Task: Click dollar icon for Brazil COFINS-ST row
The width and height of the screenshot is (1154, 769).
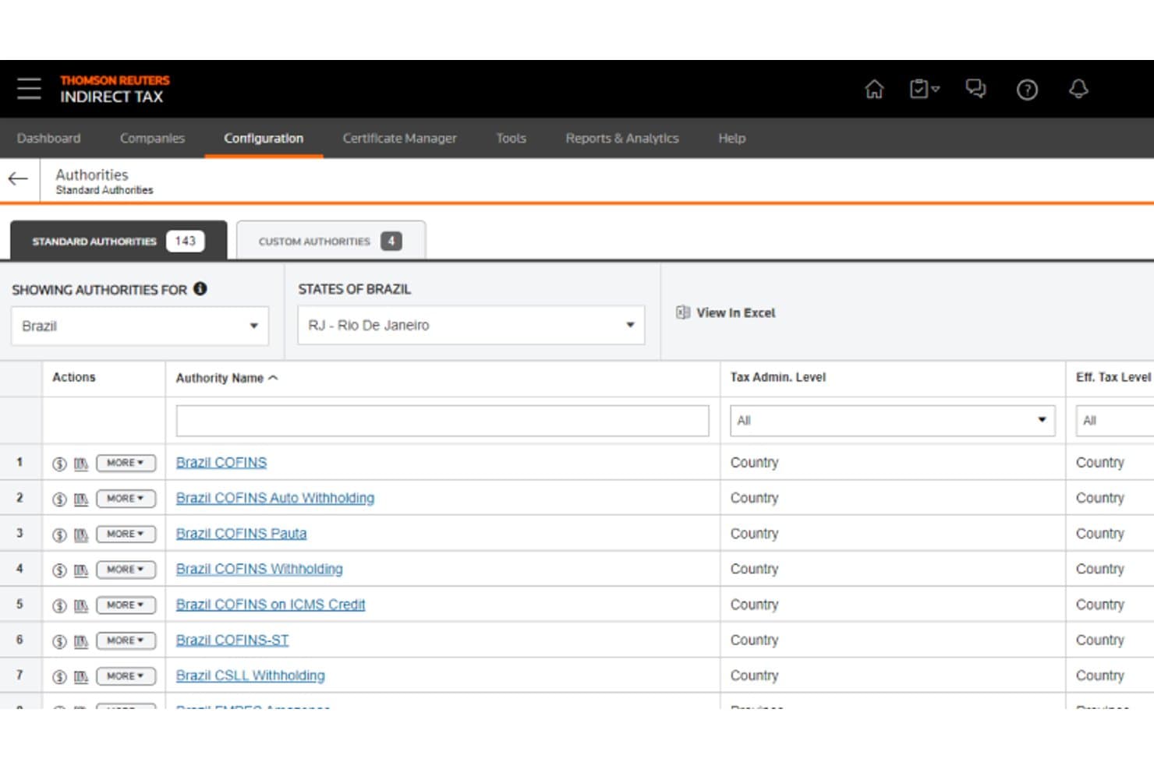Action: click(x=59, y=641)
